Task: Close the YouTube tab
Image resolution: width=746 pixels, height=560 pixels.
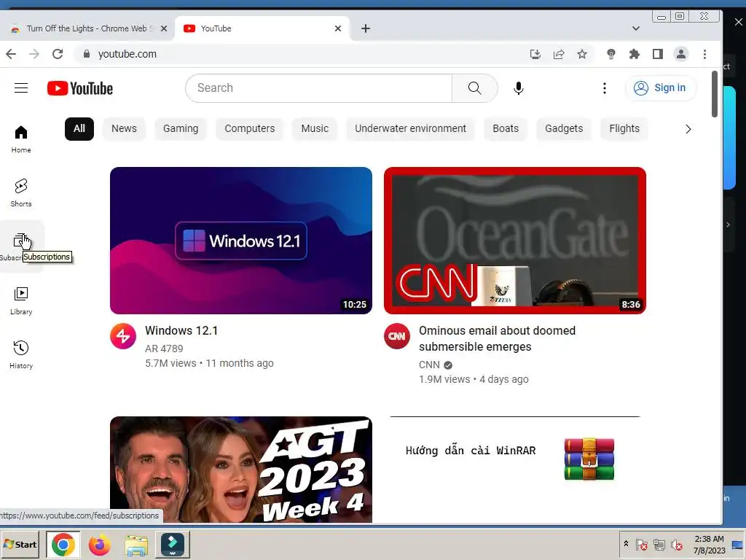Action: point(338,28)
